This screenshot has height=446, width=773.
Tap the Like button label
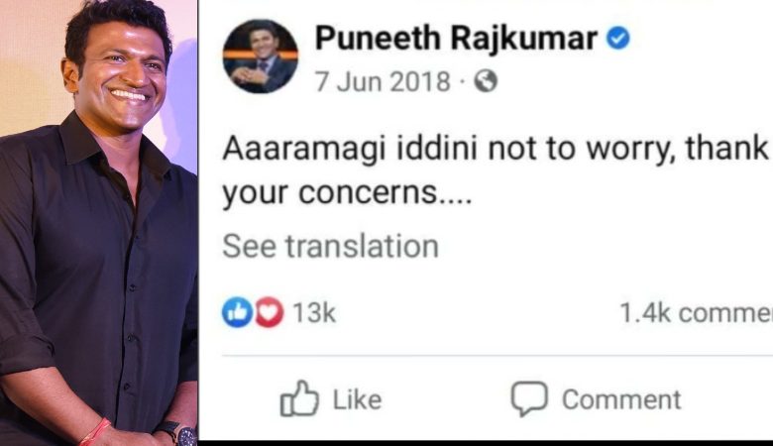358,399
